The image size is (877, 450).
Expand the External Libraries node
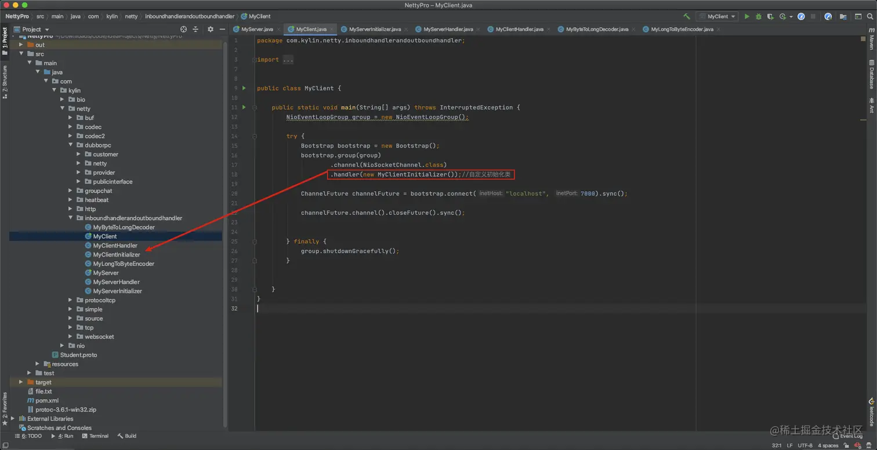click(13, 419)
